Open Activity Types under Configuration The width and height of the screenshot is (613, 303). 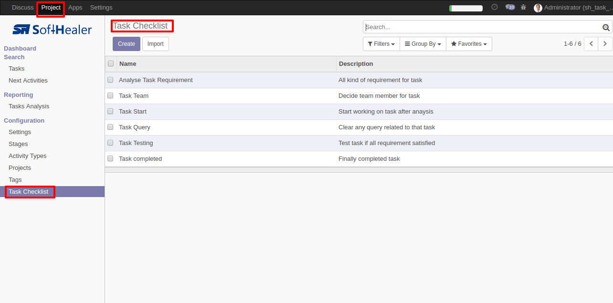pos(28,156)
